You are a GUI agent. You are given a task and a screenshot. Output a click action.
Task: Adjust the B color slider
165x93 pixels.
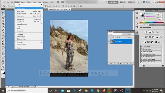[152, 19]
